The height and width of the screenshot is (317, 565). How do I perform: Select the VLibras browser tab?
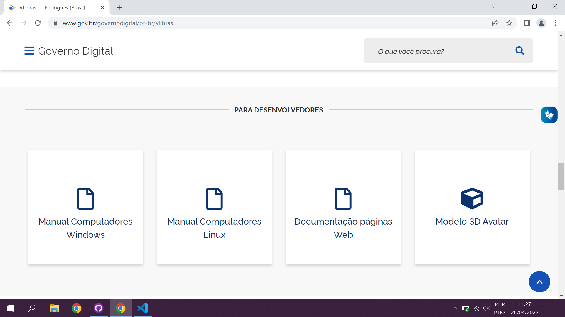[x=52, y=8]
